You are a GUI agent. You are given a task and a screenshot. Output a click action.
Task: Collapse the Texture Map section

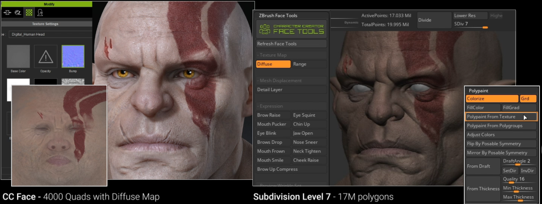(x=291, y=55)
